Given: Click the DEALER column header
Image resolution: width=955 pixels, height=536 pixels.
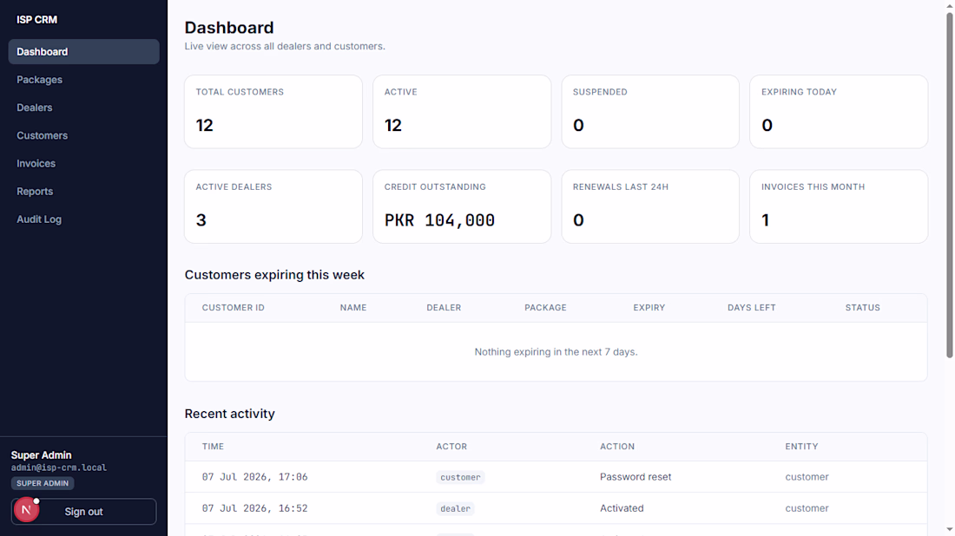Looking at the screenshot, I should click(444, 308).
